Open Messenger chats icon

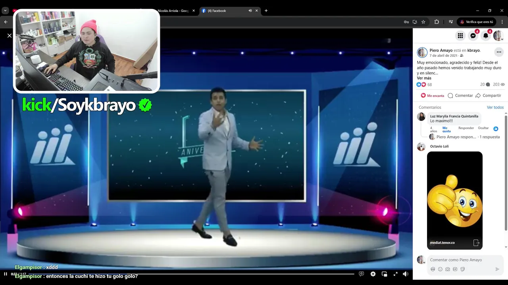pyautogui.click(x=473, y=36)
